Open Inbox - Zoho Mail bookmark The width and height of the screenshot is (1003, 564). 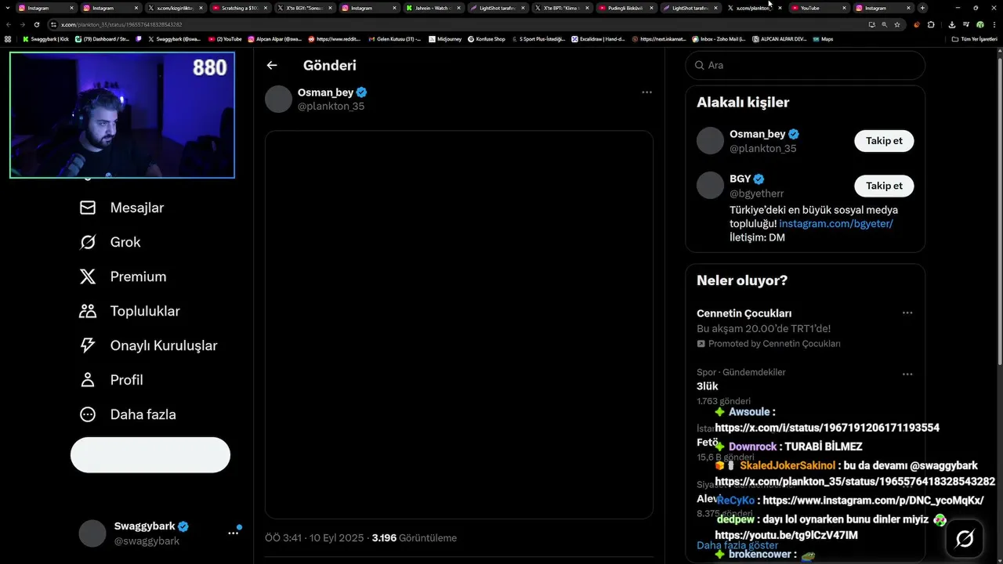719,38
